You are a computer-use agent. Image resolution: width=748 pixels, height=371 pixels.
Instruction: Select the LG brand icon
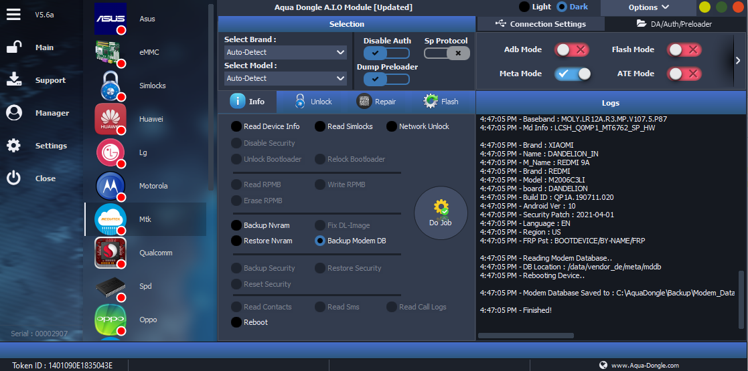[x=110, y=152]
